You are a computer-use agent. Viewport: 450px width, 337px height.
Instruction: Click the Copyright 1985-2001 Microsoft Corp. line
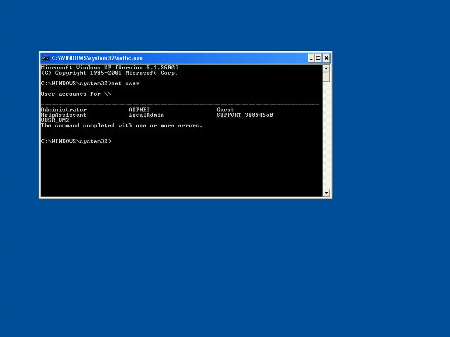point(109,73)
